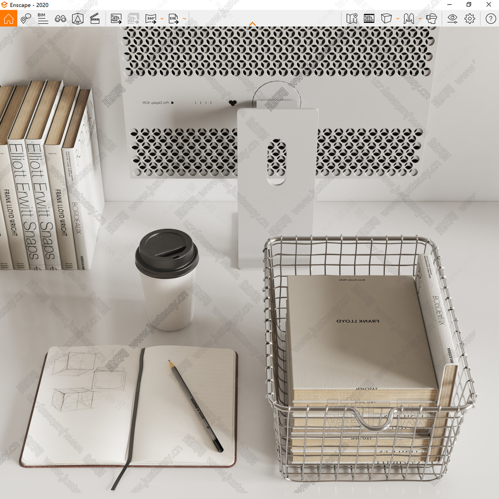Toggle the video editor clapperboard icon
This screenshot has height=499, width=499.
point(94,19)
